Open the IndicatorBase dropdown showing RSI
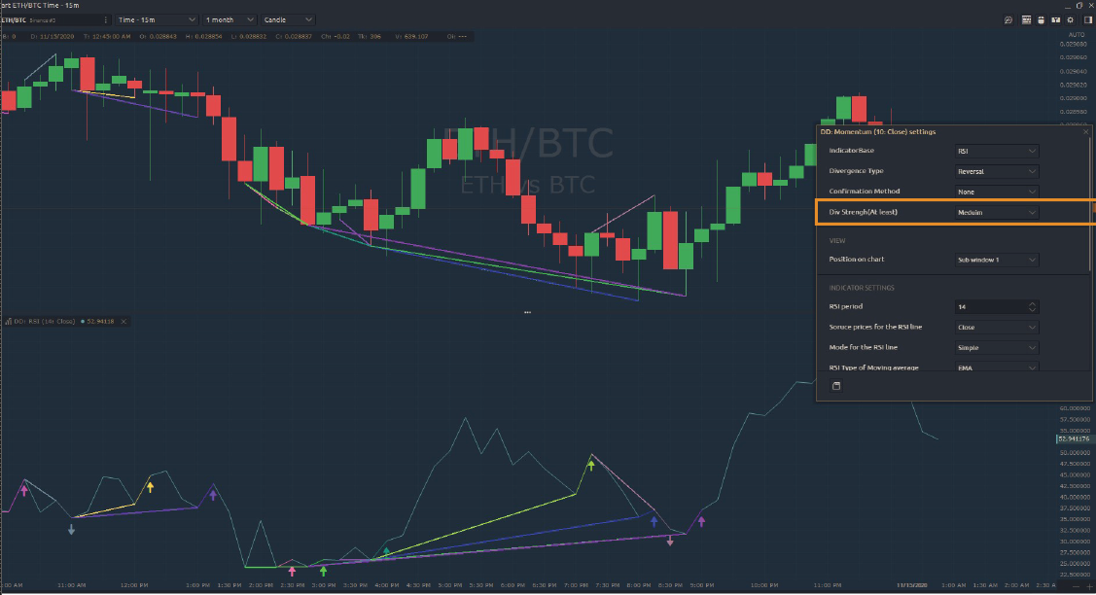Screen dimensions: 1096x595 point(997,152)
